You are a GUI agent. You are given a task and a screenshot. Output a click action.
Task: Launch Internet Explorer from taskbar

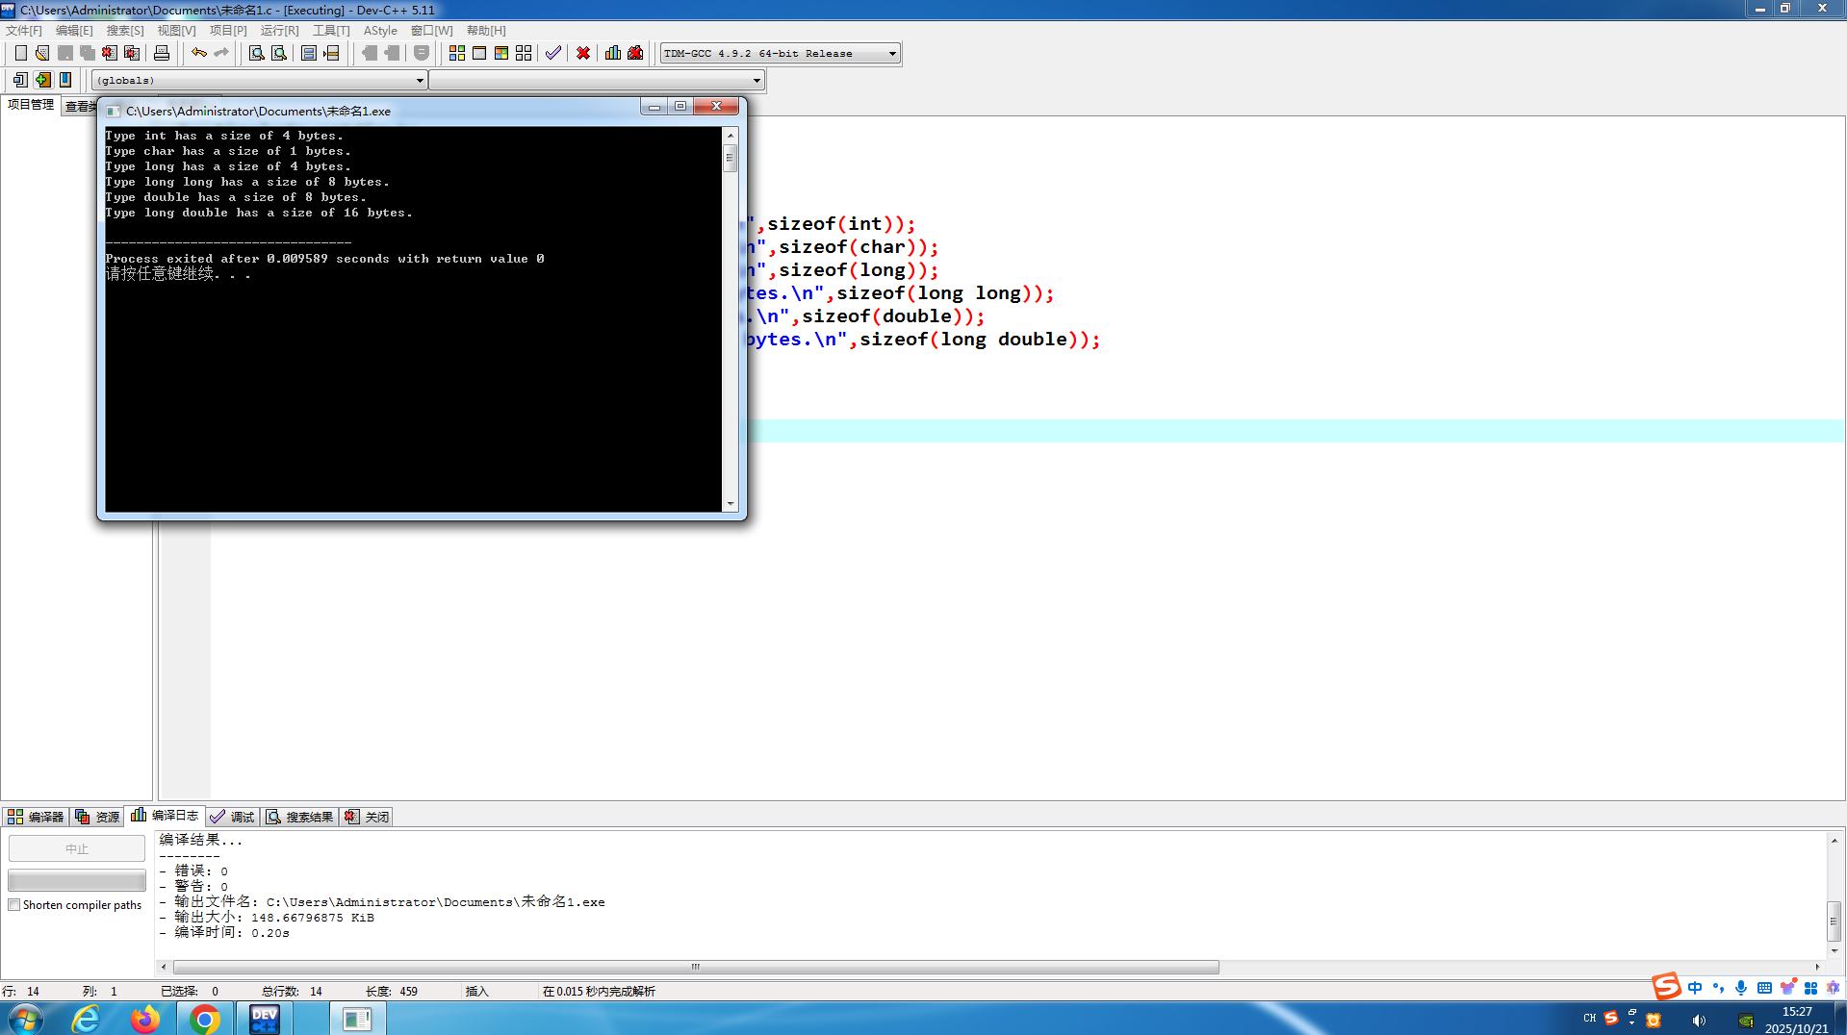point(87,1019)
